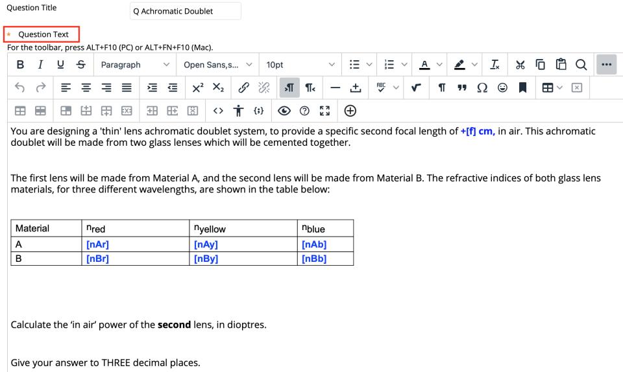Open the text color picker arrow

(x=439, y=65)
